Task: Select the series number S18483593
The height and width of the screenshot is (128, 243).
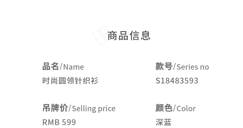Action: coord(177,81)
